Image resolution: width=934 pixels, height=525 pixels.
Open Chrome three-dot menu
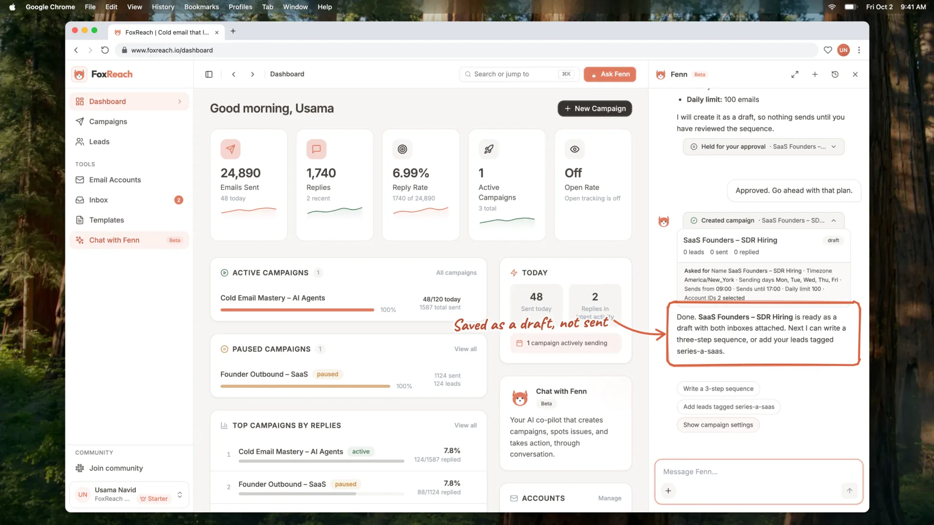click(x=859, y=50)
